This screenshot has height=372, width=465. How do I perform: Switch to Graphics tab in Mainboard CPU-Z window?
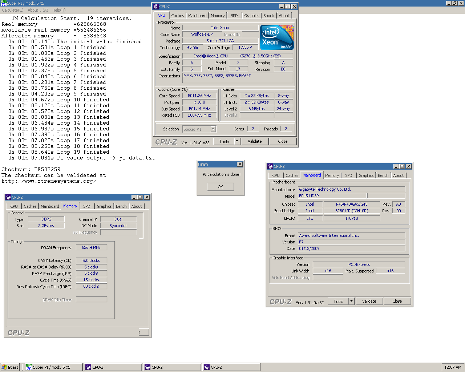click(366, 175)
